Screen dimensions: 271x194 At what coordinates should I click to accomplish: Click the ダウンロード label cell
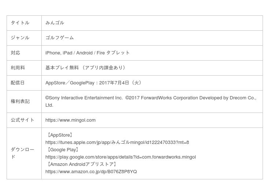pyautogui.click(x=23, y=153)
